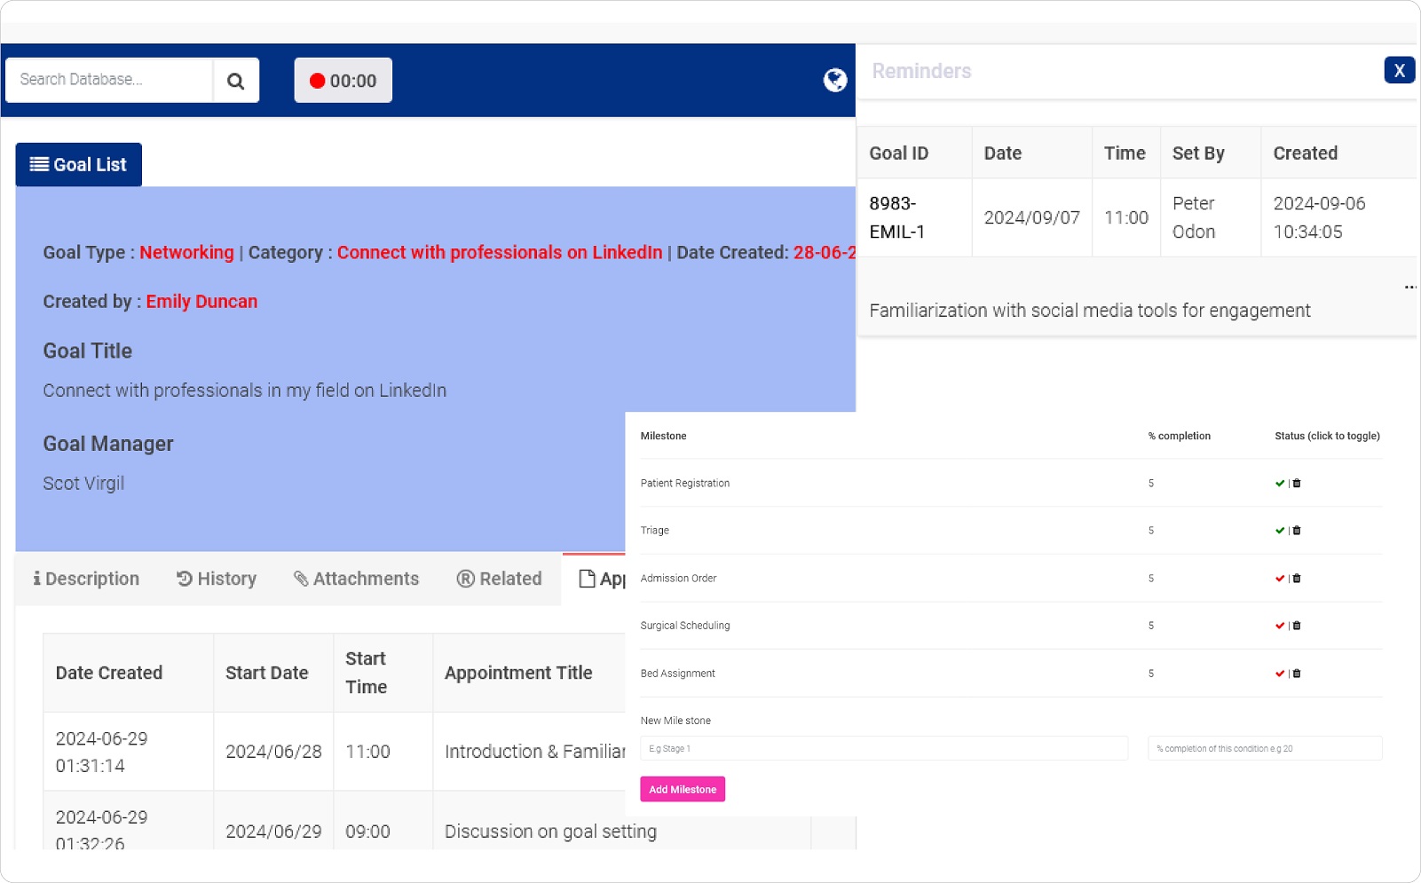The image size is (1421, 883).
Task: Toggle status of the Triage milestone
Action: [1278, 530]
